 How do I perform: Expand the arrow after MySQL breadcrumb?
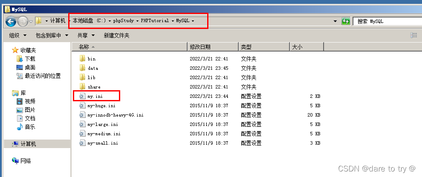(x=193, y=21)
